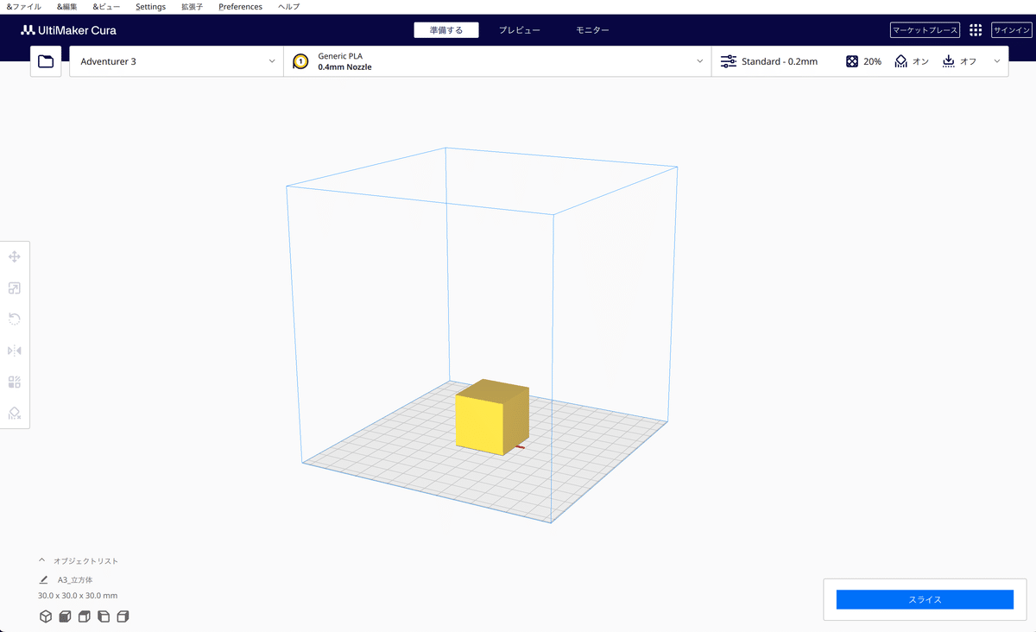Click the マーケットプレース button

point(925,30)
